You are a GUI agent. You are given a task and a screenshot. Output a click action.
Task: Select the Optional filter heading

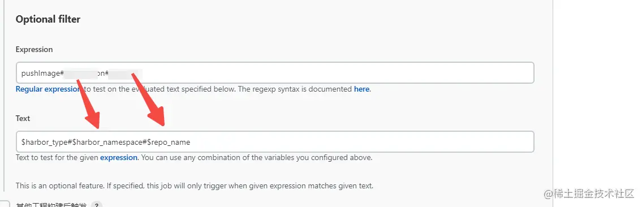[x=48, y=19]
